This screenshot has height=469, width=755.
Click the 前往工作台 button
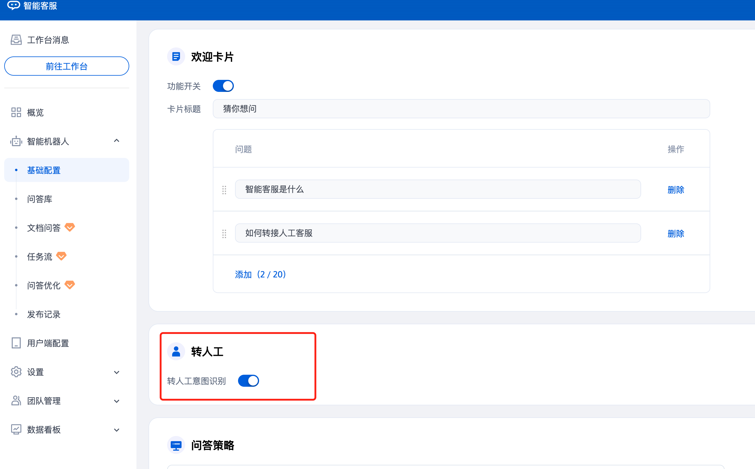[x=66, y=66]
